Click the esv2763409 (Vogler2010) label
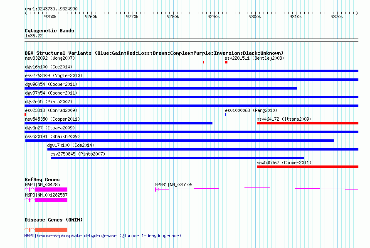This screenshot has height=248, width=370. pyautogui.click(x=54, y=75)
